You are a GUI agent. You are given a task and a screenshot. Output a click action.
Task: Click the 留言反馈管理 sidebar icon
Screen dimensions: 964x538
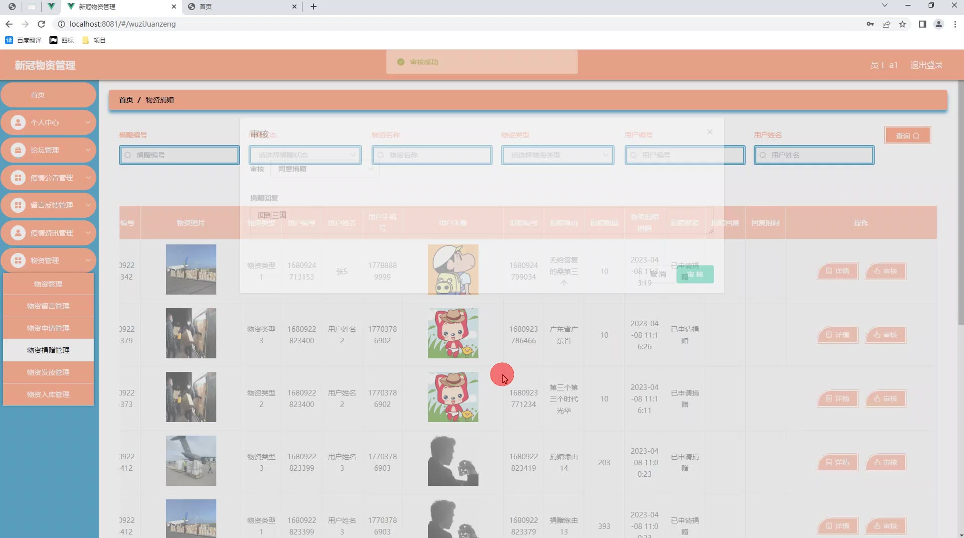pos(18,205)
